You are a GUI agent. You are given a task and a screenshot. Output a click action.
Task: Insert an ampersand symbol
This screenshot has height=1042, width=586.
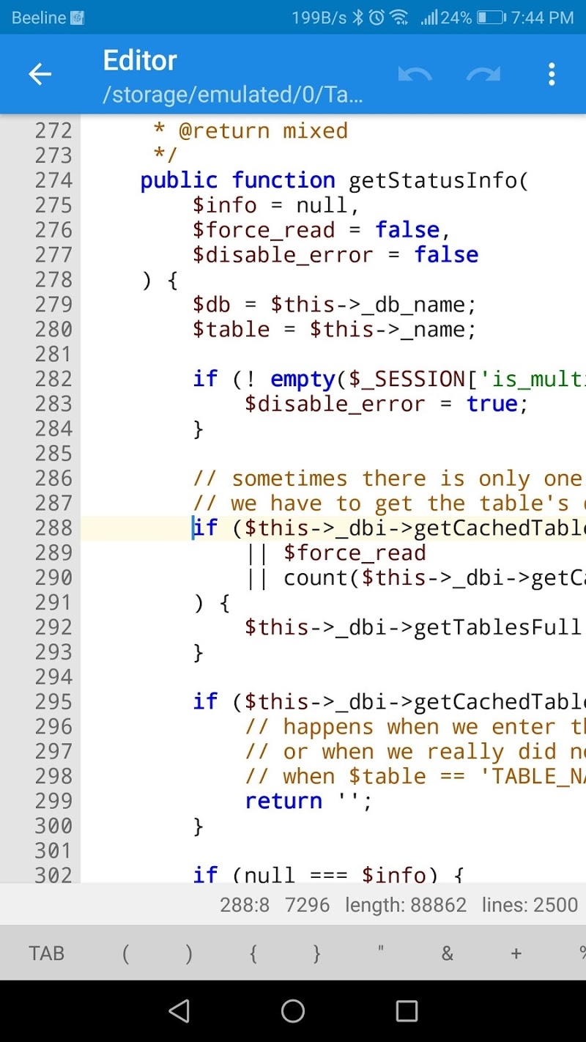pyautogui.click(x=447, y=953)
